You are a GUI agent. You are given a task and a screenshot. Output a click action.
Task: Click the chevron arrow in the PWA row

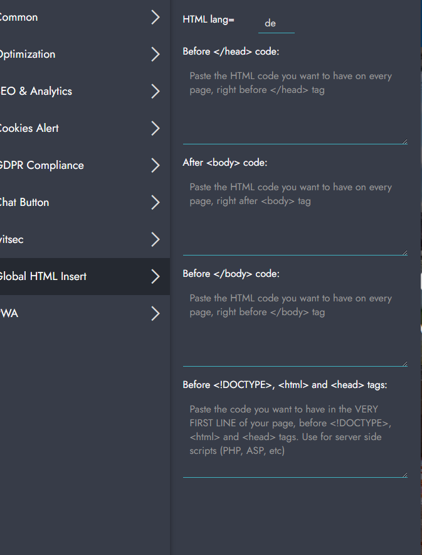[156, 314]
